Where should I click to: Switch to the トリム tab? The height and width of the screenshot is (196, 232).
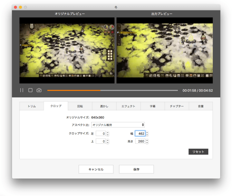pos(32,106)
